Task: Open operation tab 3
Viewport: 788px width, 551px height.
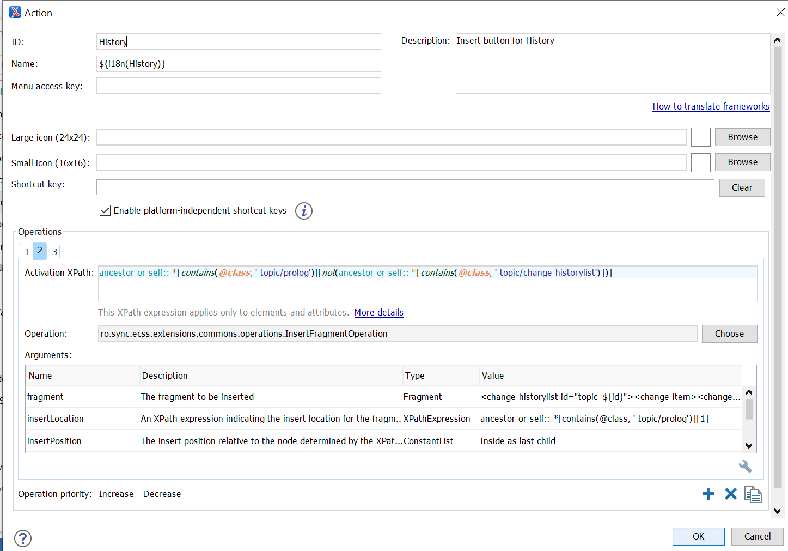Action: tap(54, 252)
